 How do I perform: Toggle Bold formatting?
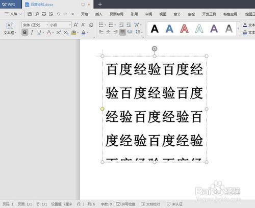25,32
